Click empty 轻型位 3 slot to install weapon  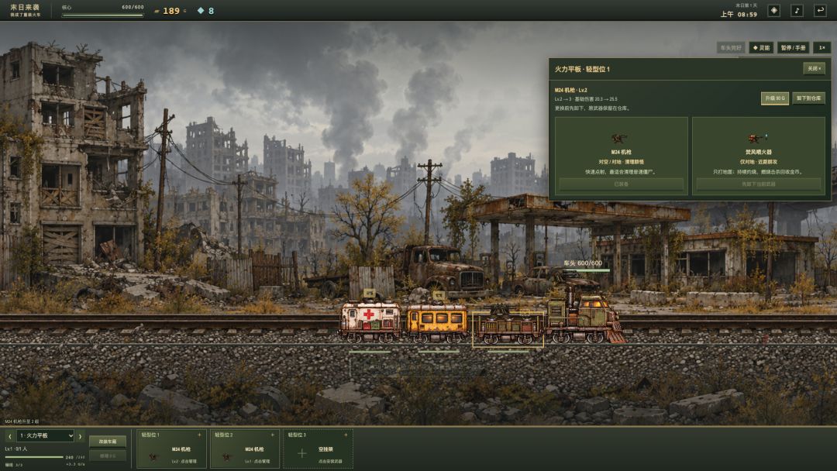(x=319, y=449)
